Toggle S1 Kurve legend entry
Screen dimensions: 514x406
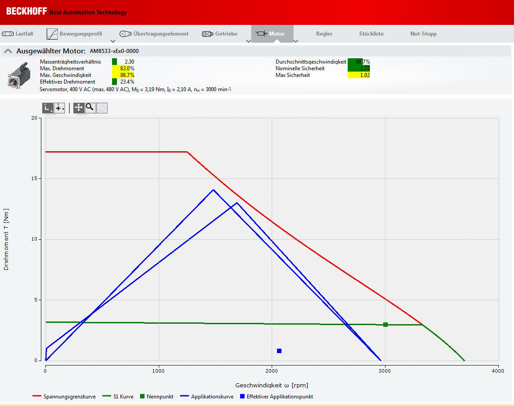tap(118, 397)
